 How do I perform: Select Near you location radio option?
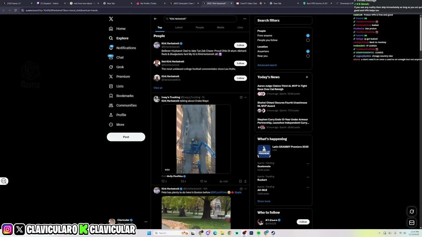[x=308, y=56]
